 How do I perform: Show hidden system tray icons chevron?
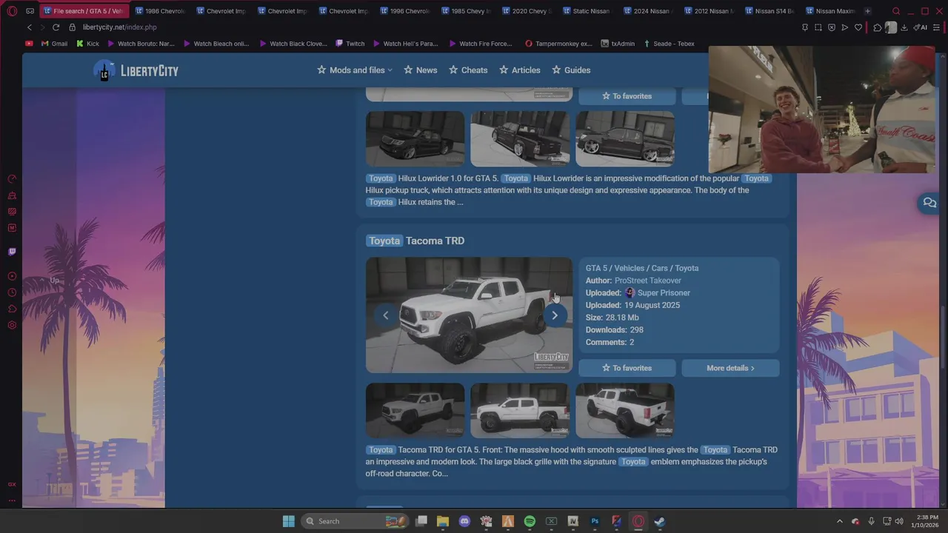[839, 521]
